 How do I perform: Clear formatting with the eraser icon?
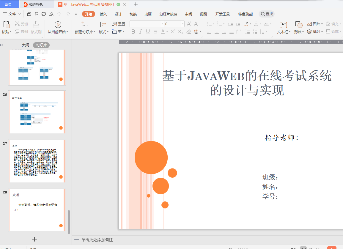point(189,31)
